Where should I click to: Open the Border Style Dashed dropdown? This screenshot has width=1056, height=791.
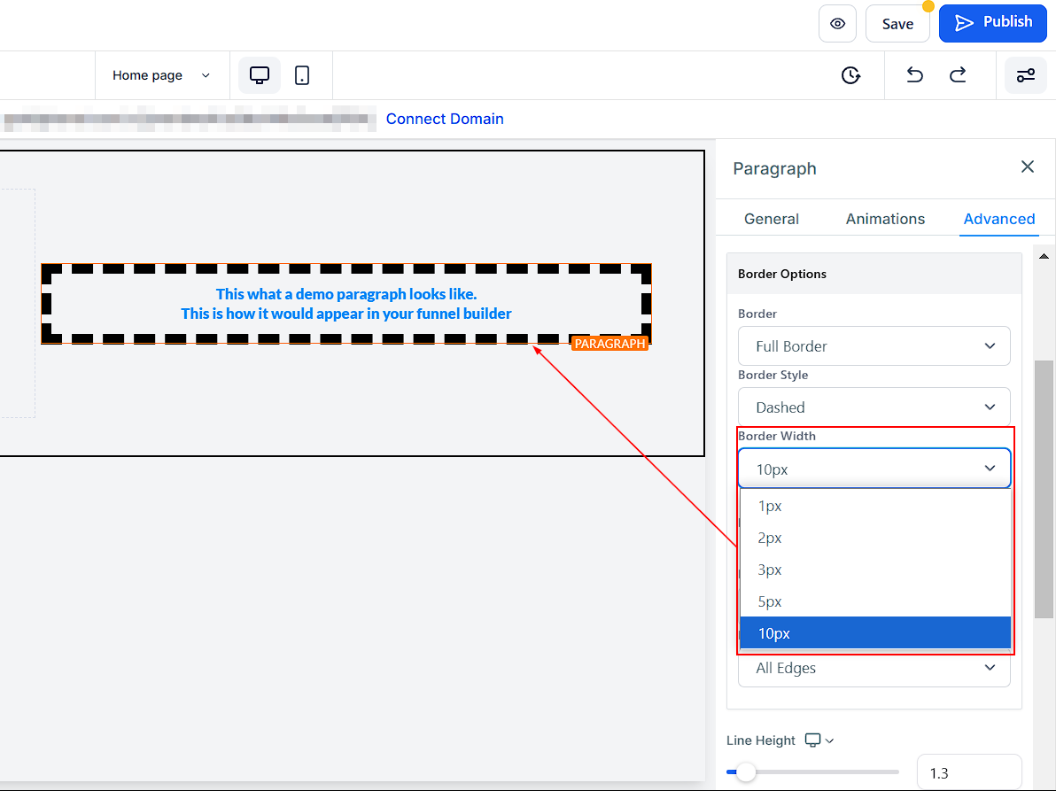point(874,407)
